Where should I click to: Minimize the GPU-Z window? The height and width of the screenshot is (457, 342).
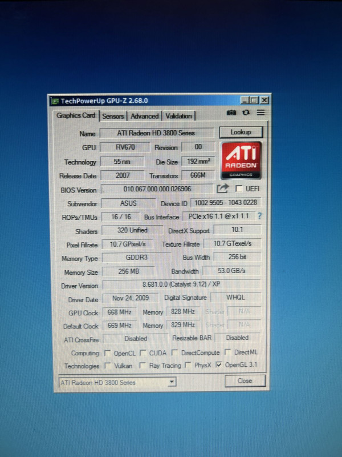245,101
